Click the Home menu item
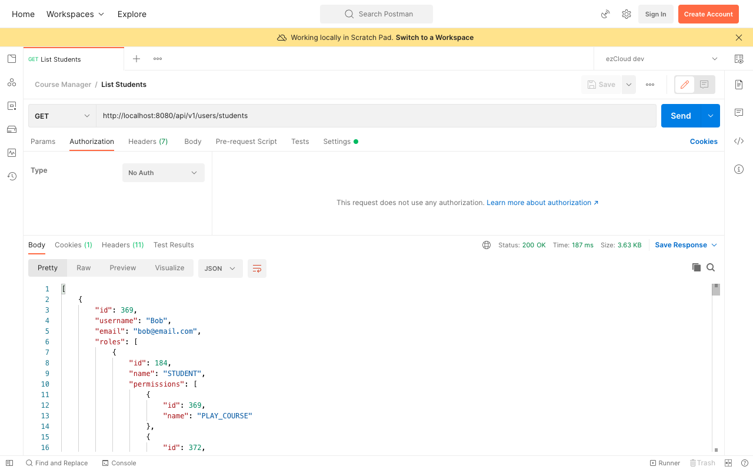This screenshot has height=470, width=753. pos(23,14)
